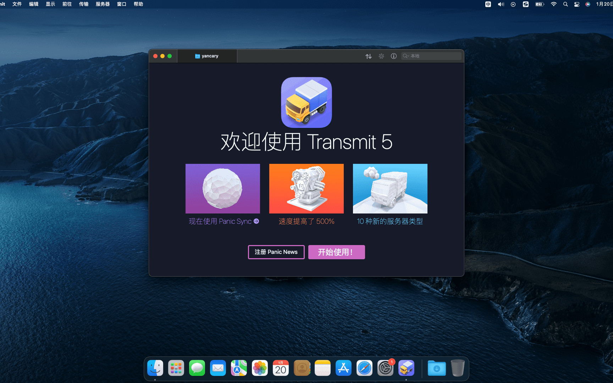Open the 传输 menu
Viewport: 613px width, 383px height.
84,4
